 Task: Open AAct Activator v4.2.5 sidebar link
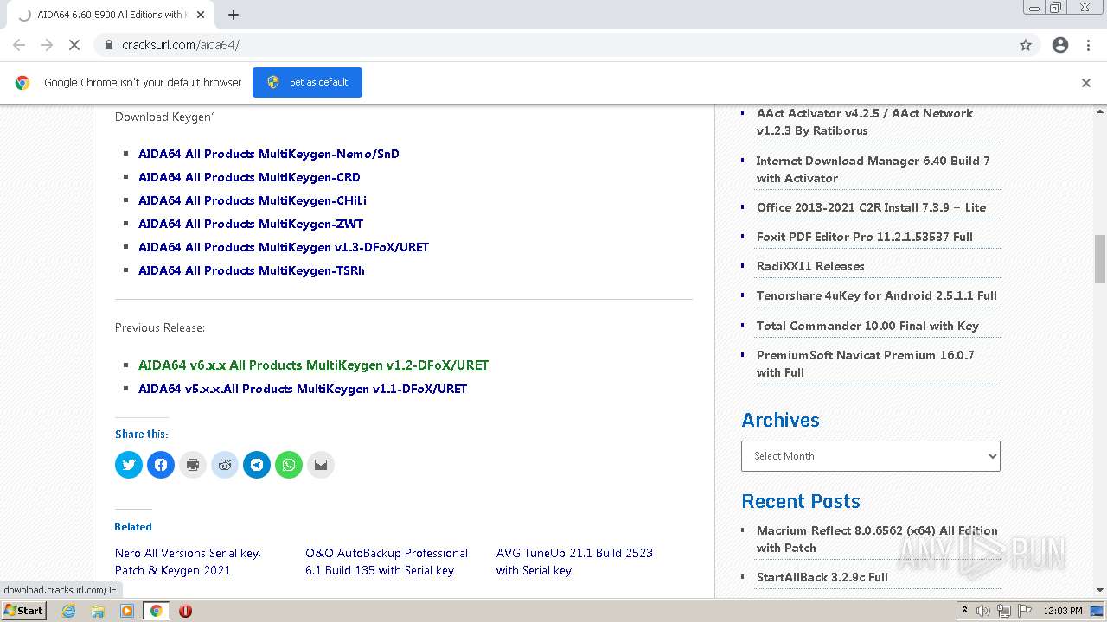pyautogui.click(x=865, y=122)
